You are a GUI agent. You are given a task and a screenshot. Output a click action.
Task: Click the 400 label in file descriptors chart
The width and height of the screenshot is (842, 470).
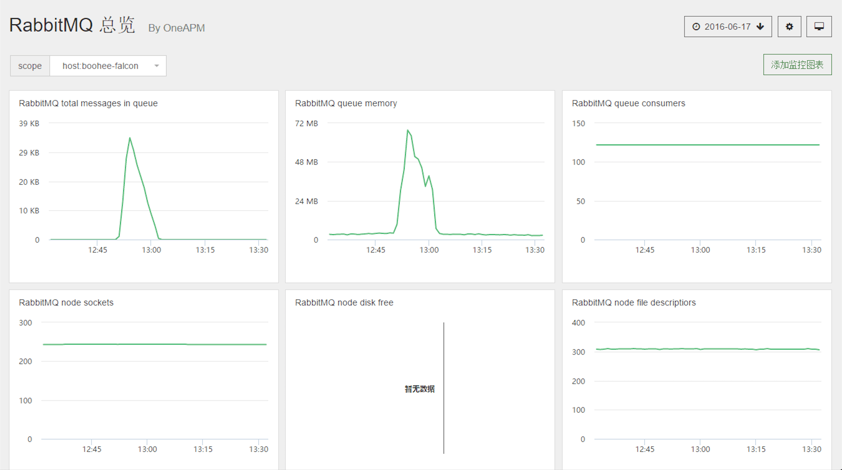(578, 323)
